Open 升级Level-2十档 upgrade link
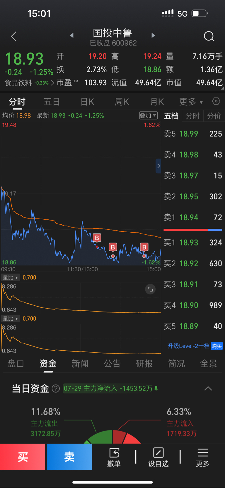Image resolution: width=225 pixels, height=488 pixels. (x=188, y=346)
